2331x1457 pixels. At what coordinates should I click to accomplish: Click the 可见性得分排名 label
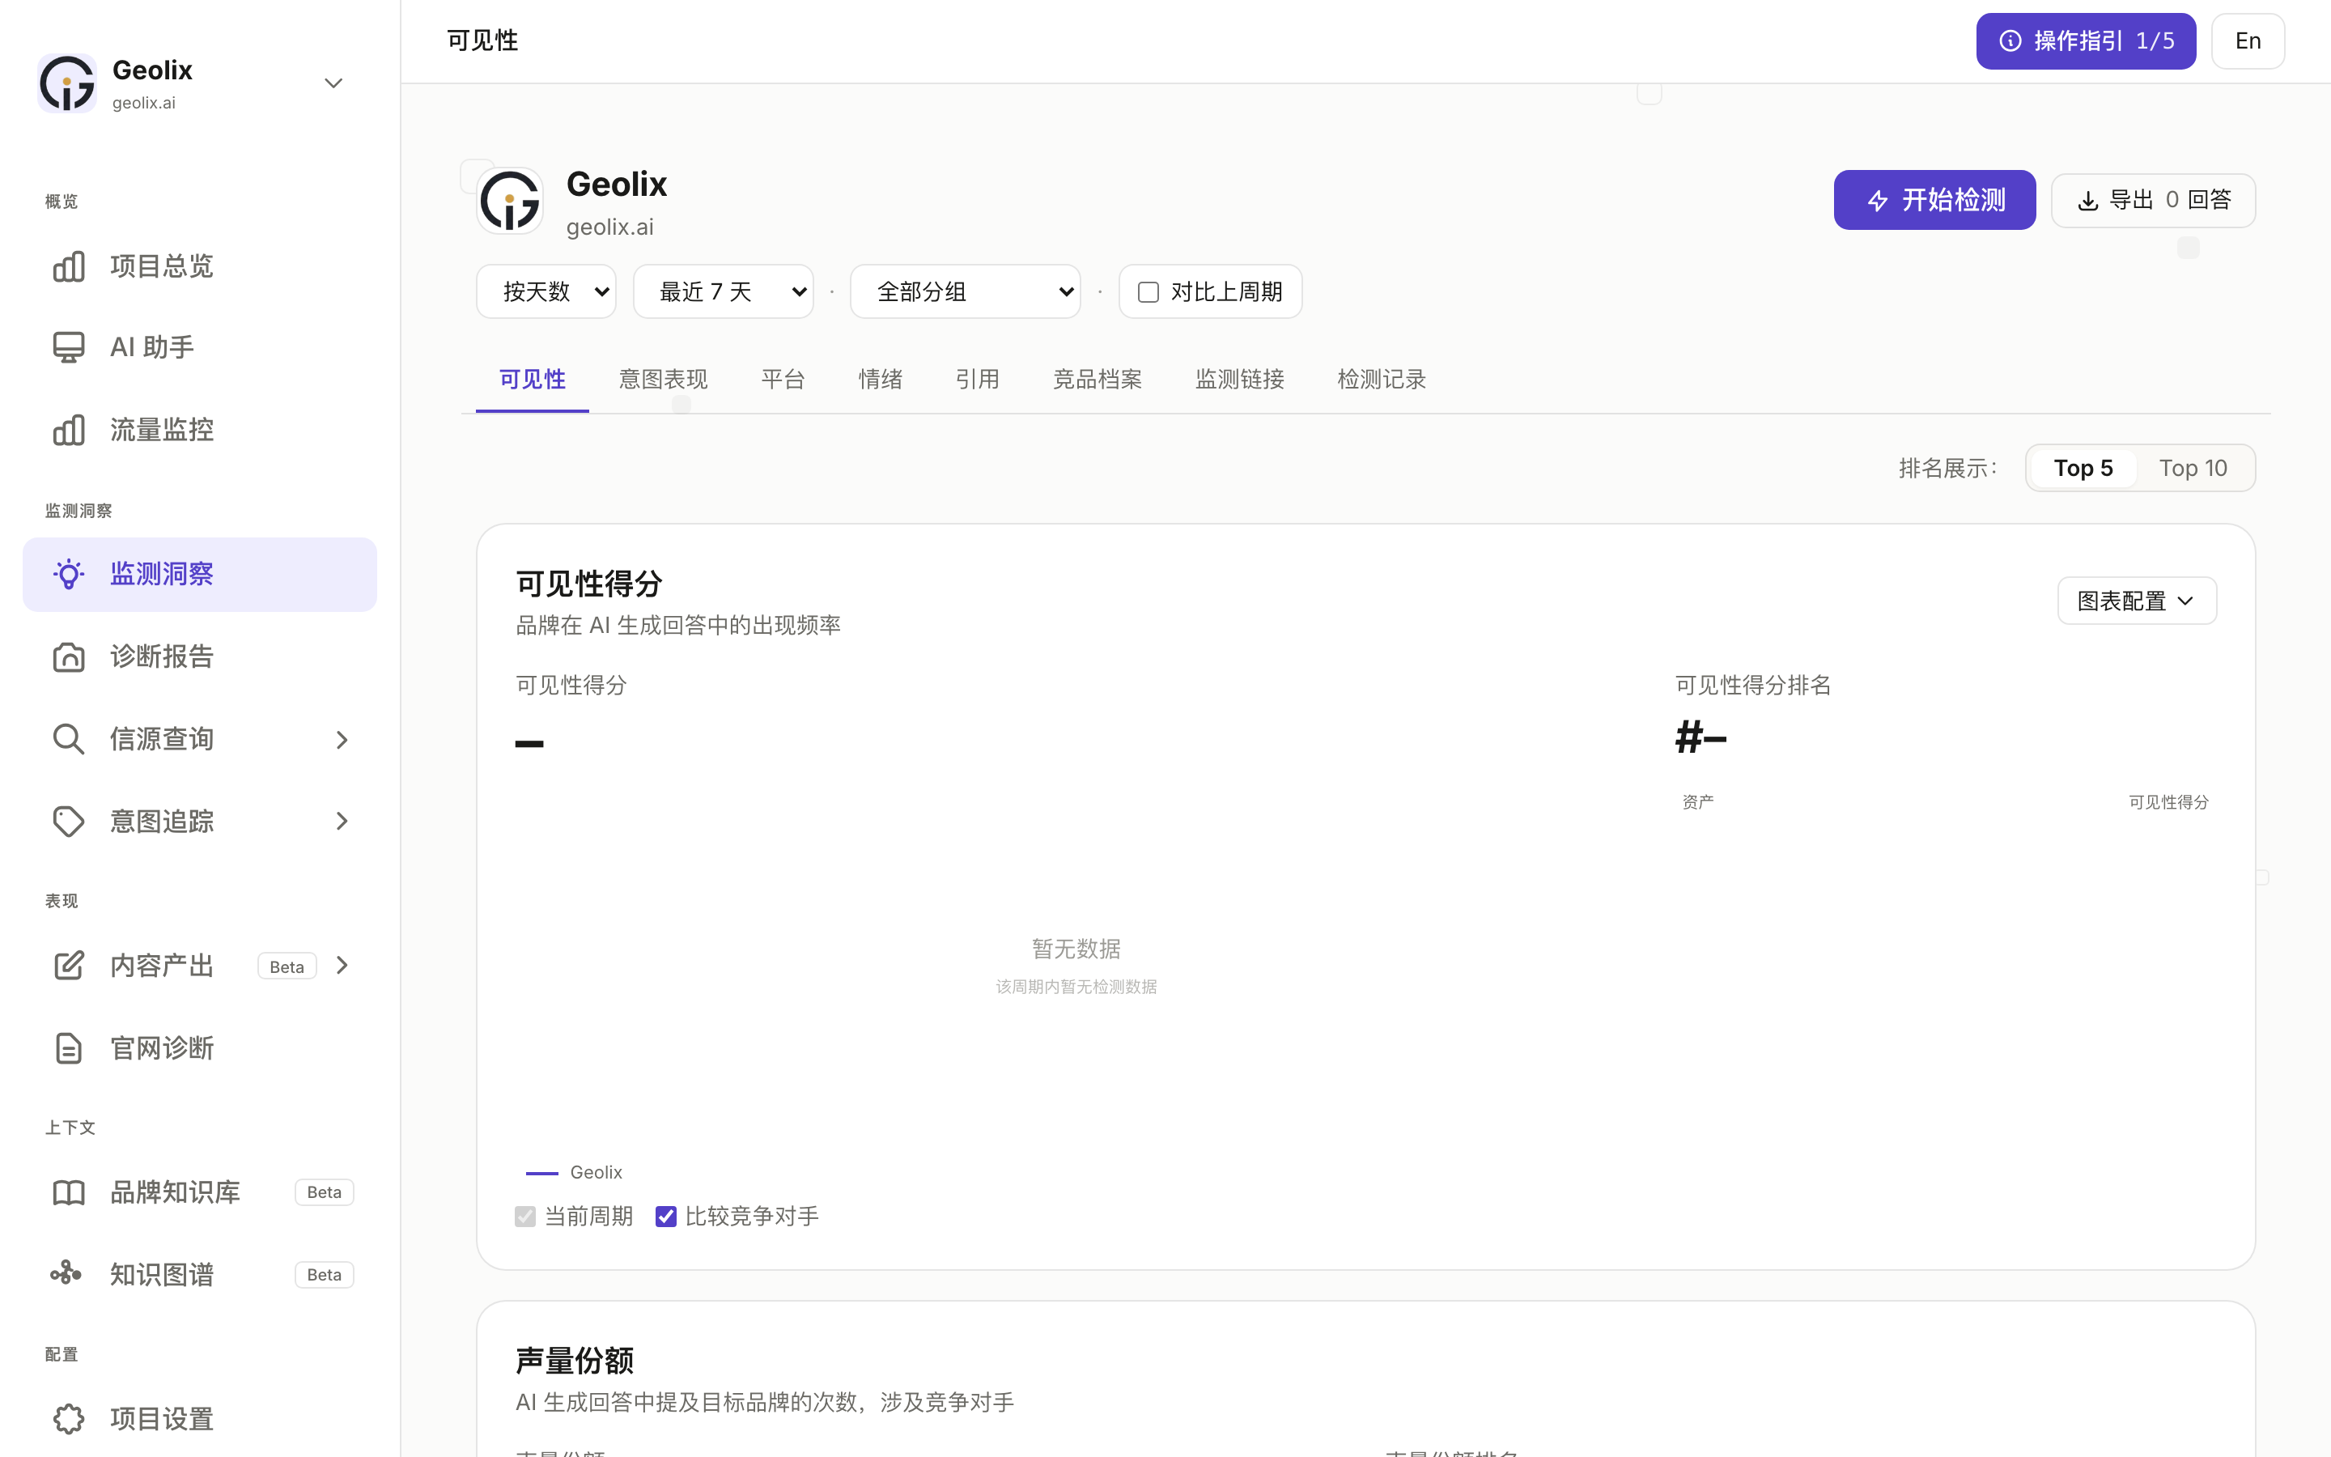[1753, 685]
